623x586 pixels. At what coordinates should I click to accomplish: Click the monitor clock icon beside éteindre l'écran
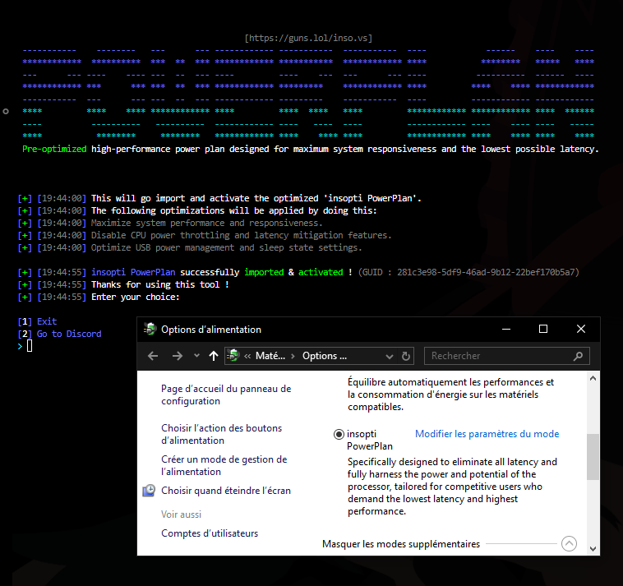pyautogui.click(x=149, y=491)
